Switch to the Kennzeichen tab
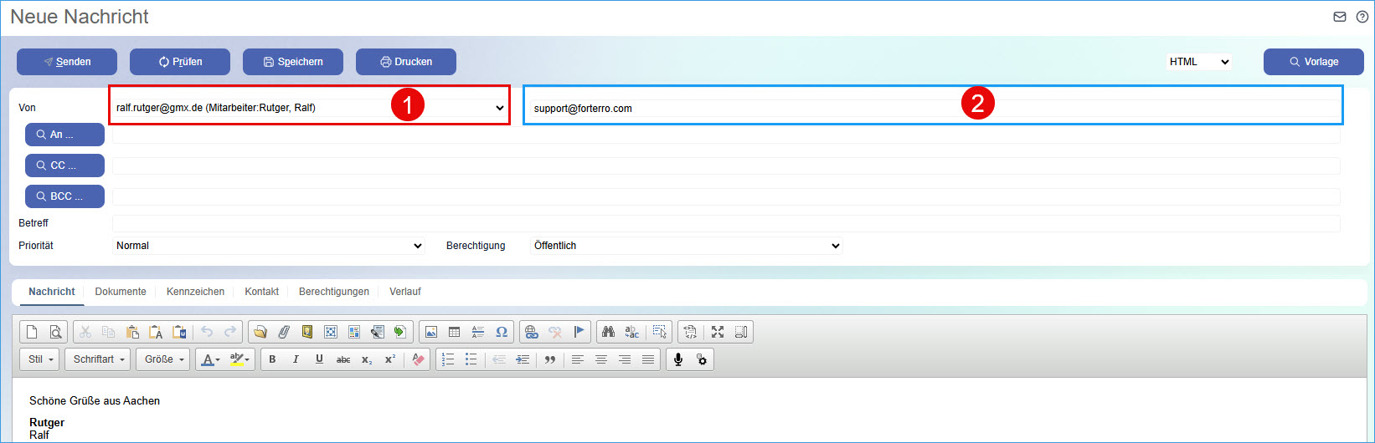 195,292
